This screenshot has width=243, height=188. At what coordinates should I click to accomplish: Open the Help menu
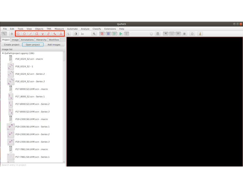[122, 29]
